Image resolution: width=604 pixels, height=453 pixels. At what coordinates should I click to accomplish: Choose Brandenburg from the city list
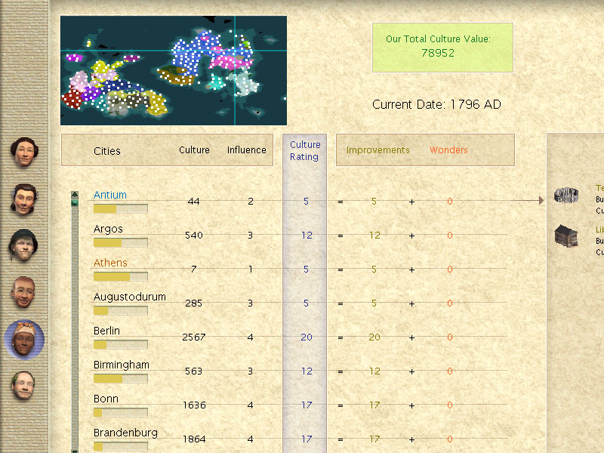(125, 433)
